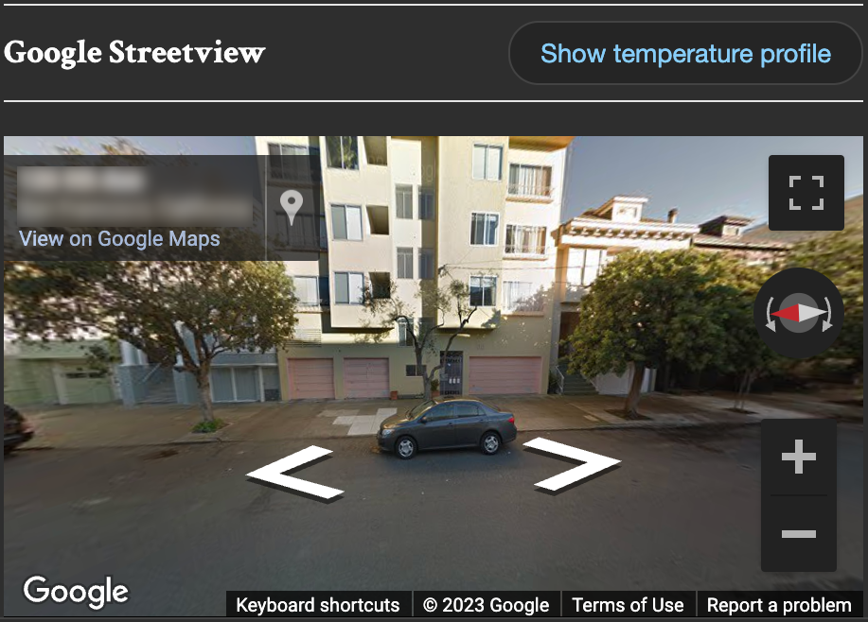Screen dimensions: 868x622
Task: Rotate view clockwise using compass arrow
Action: 827,314
